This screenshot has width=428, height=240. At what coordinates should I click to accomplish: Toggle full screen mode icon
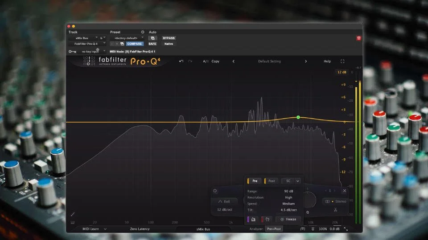342,61
